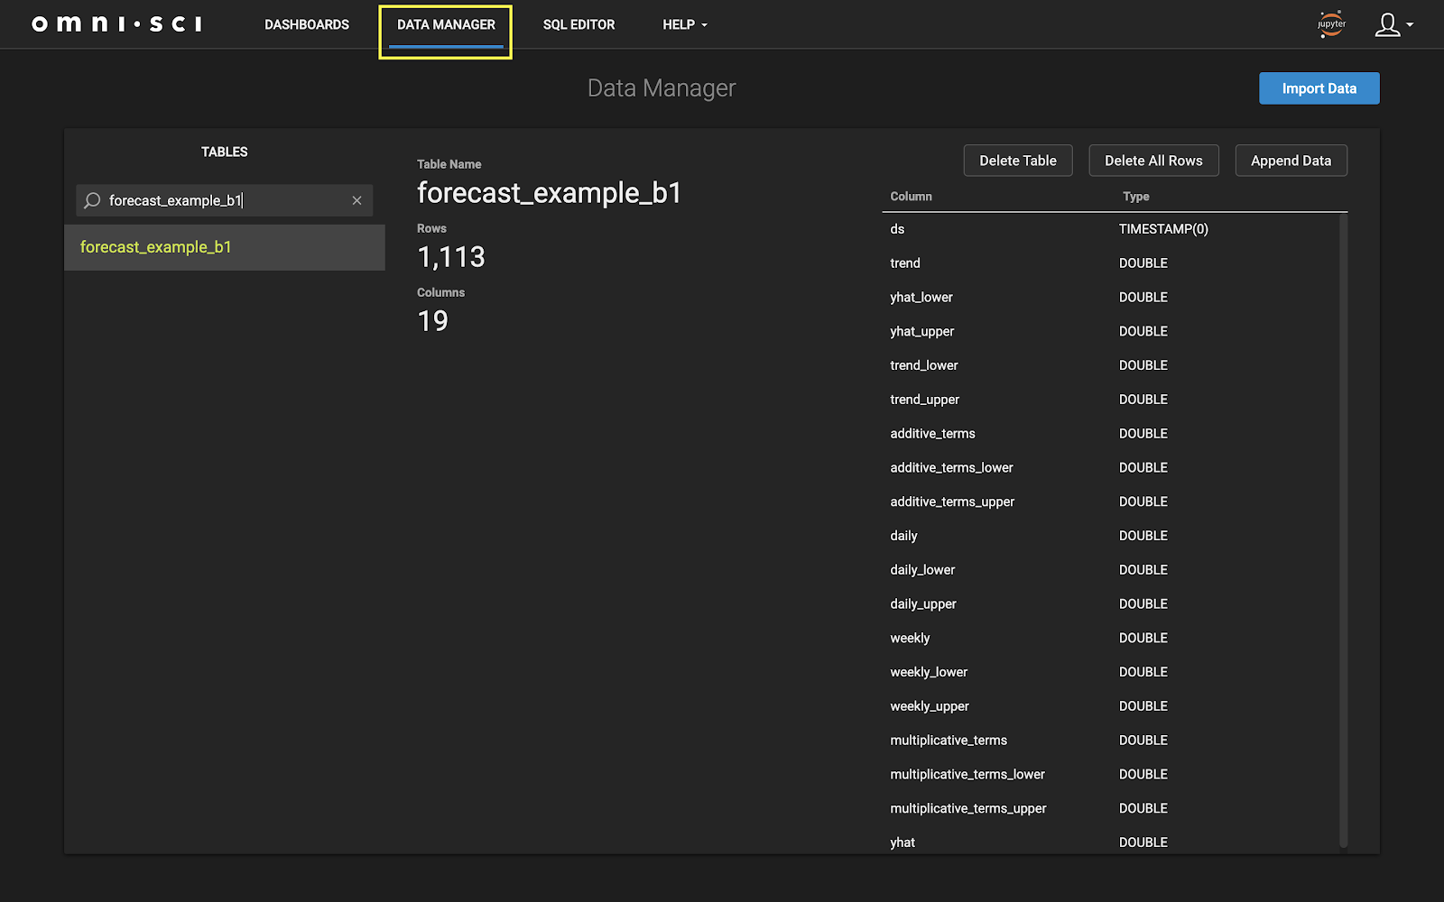Click the 'multiplicative_terms_lower' column name

pyautogui.click(x=967, y=775)
